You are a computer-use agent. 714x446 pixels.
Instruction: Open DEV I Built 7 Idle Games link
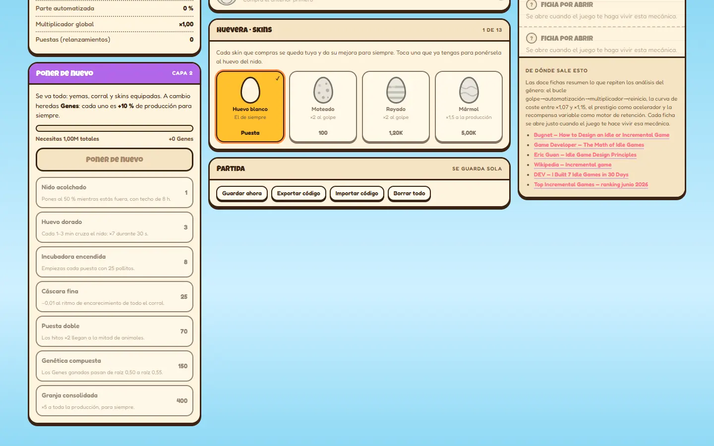581,174
